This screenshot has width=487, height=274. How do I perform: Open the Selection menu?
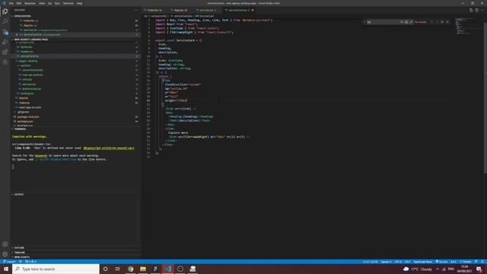[30, 3]
